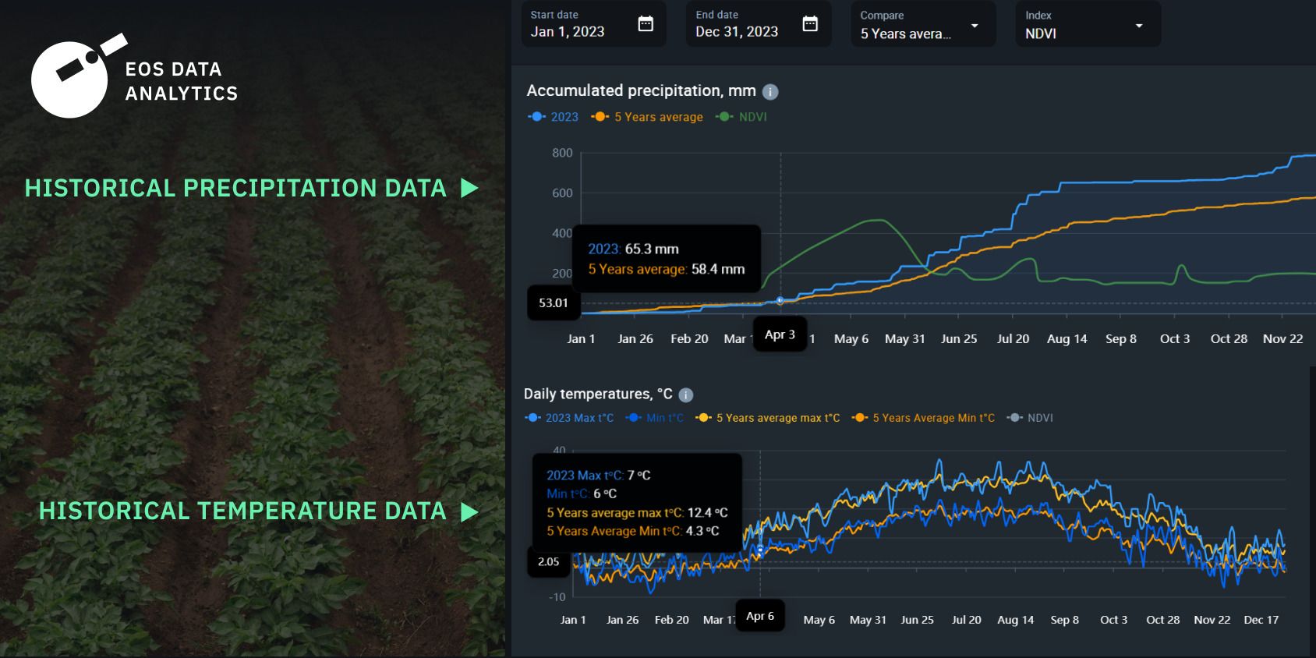The image size is (1316, 658).
Task: Toggle 5 Years average in precipitation legend
Action: (647, 117)
